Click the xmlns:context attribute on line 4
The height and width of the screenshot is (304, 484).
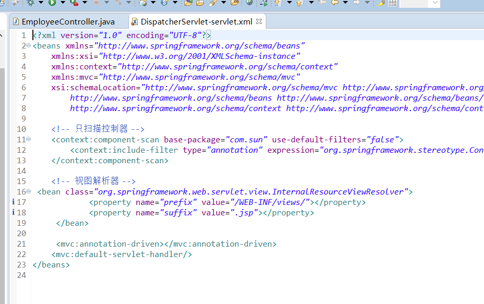point(84,67)
